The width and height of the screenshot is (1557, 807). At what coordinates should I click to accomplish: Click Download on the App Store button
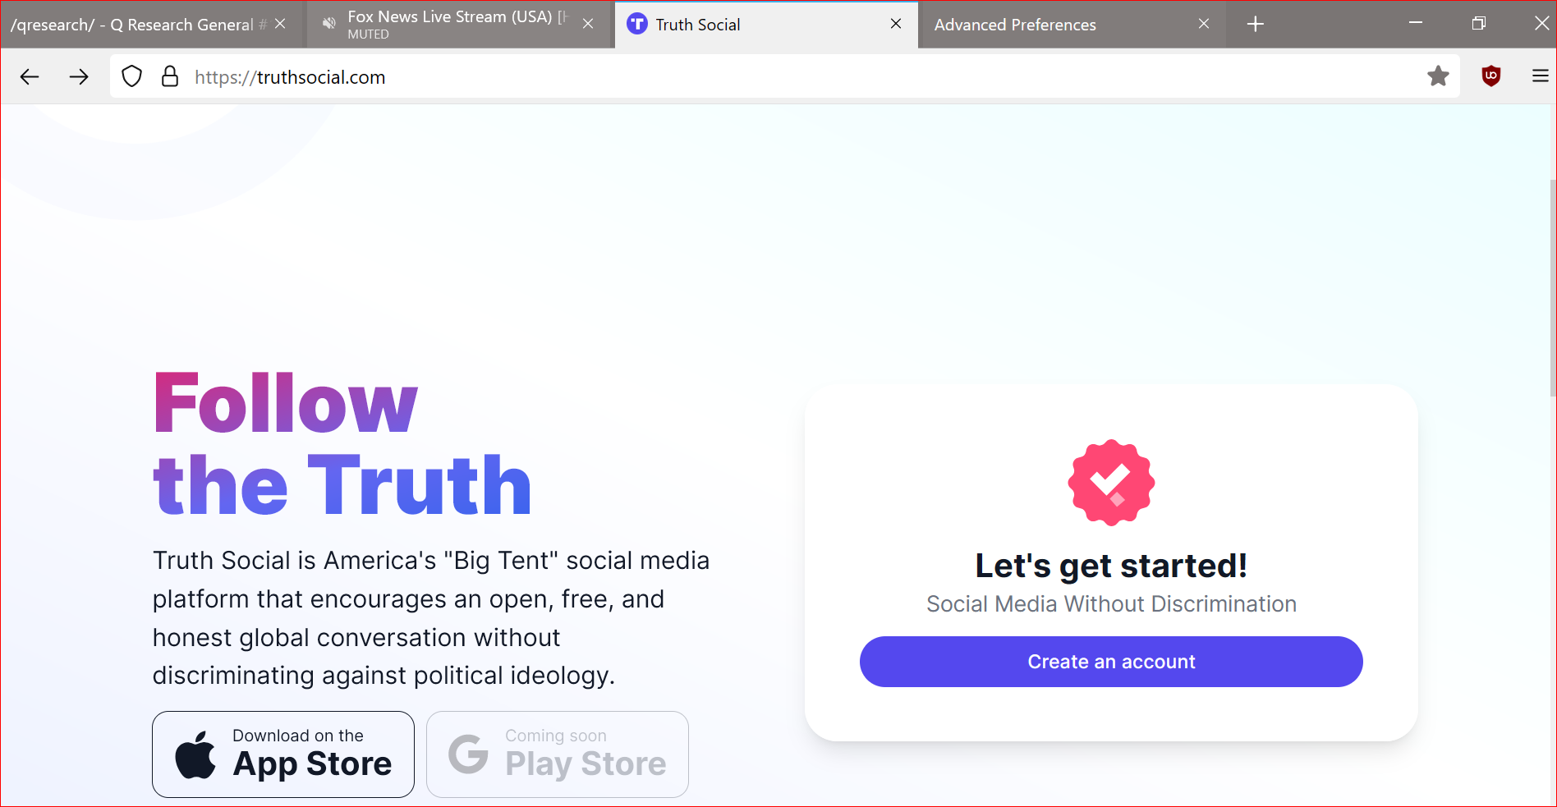pyautogui.click(x=283, y=754)
